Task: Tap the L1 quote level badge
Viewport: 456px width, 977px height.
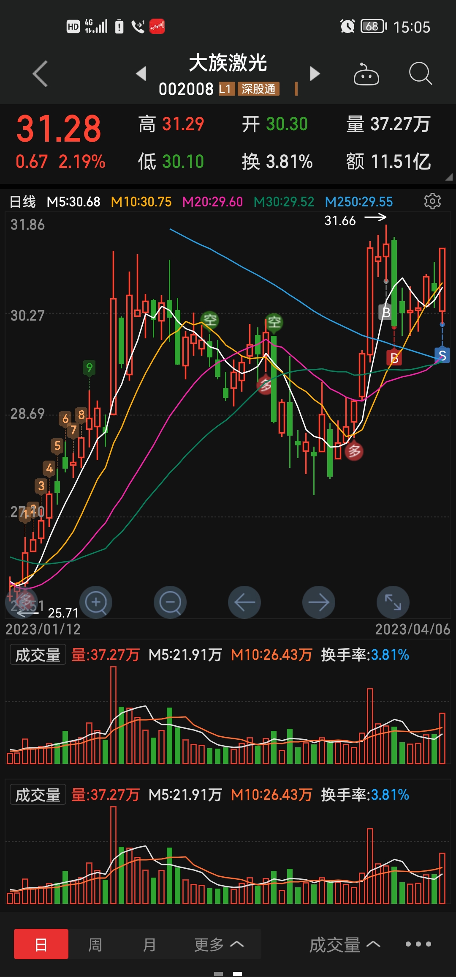Action: (227, 89)
